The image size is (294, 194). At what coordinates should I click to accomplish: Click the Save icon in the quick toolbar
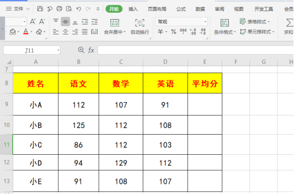(x=40, y=9)
